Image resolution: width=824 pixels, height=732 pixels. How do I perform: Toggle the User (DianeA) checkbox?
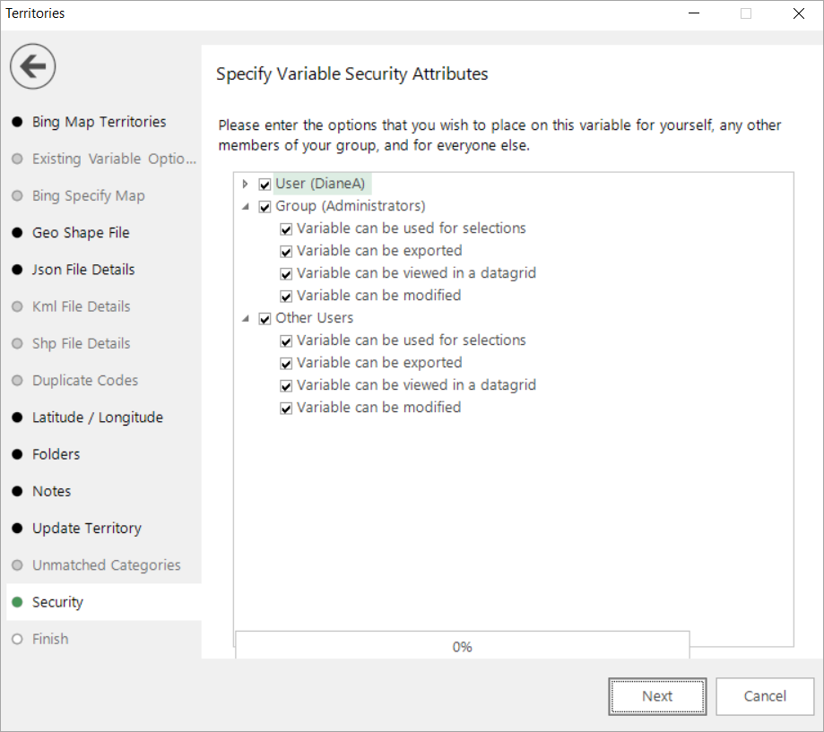tap(265, 185)
